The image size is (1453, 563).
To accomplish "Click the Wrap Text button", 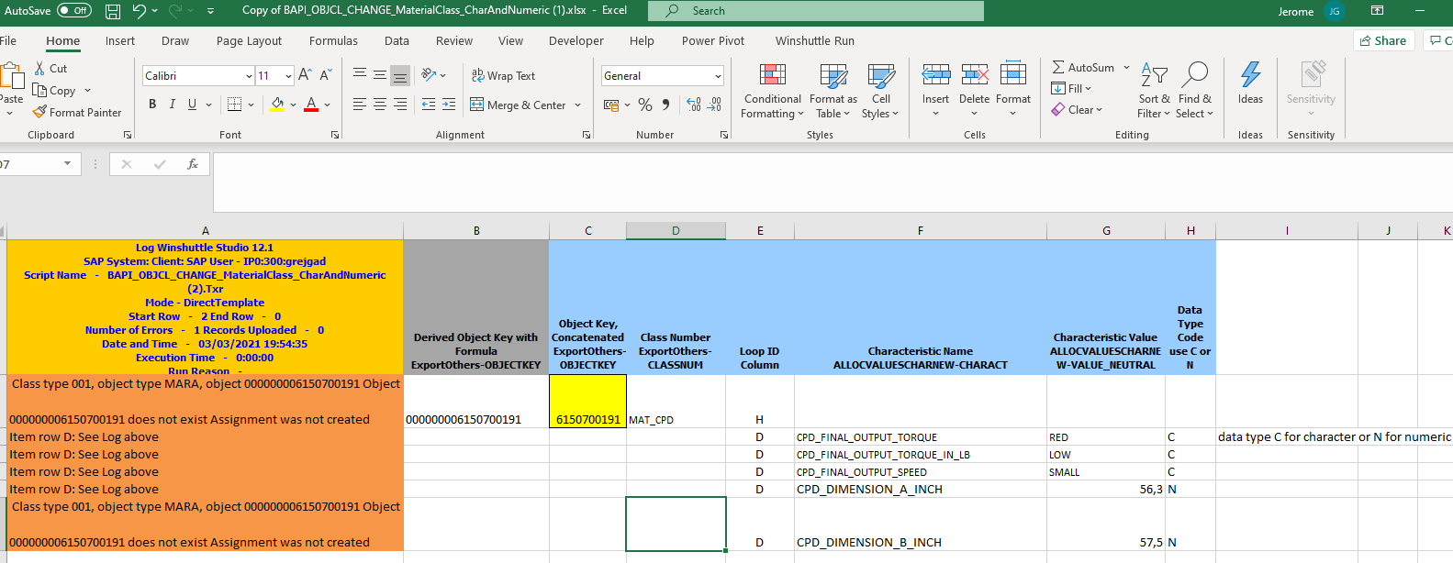I will point(503,76).
